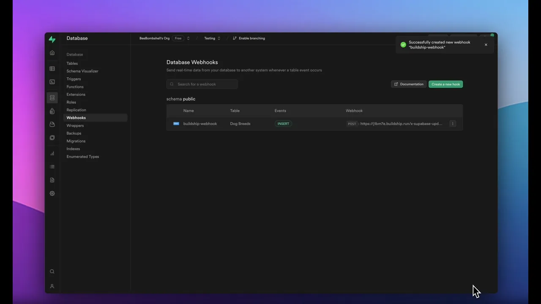Open the three-dot menu for buildship-webhook
The image size is (541, 304).
coord(453,124)
